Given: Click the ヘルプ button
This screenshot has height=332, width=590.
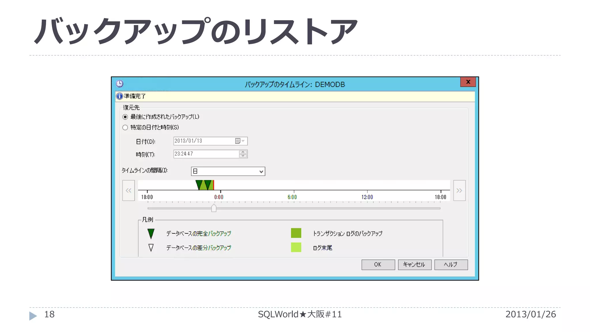Looking at the screenshot, I should [451, 265].
